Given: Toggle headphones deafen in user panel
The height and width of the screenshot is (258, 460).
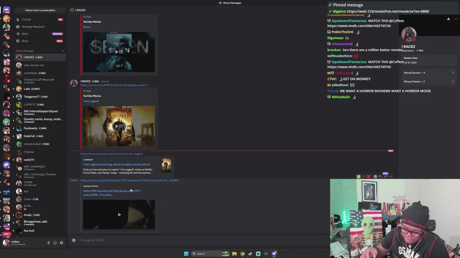Looking at the screenshot, I should (x=55, y=243).
